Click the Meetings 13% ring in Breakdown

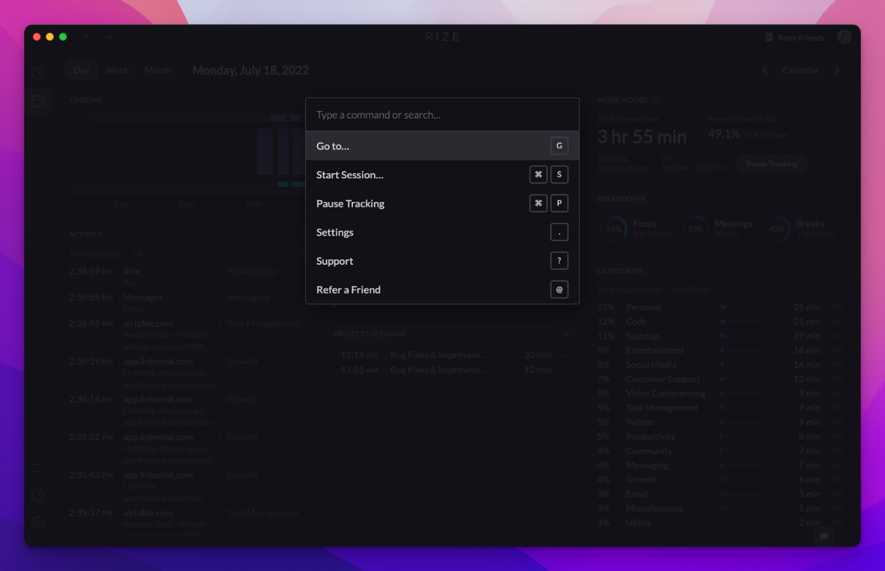(x=695, y=229)
